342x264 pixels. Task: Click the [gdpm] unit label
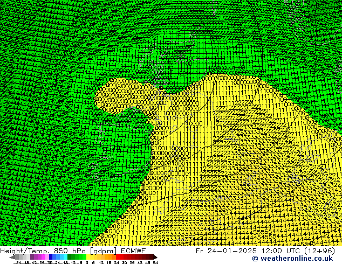tap(104, 251)
